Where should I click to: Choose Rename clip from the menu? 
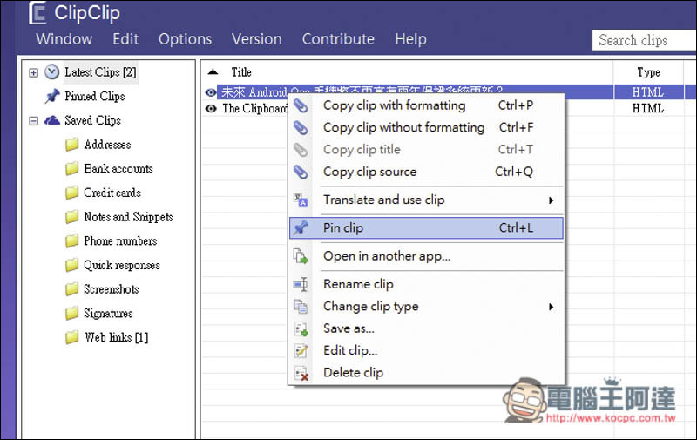pos(426,284)
